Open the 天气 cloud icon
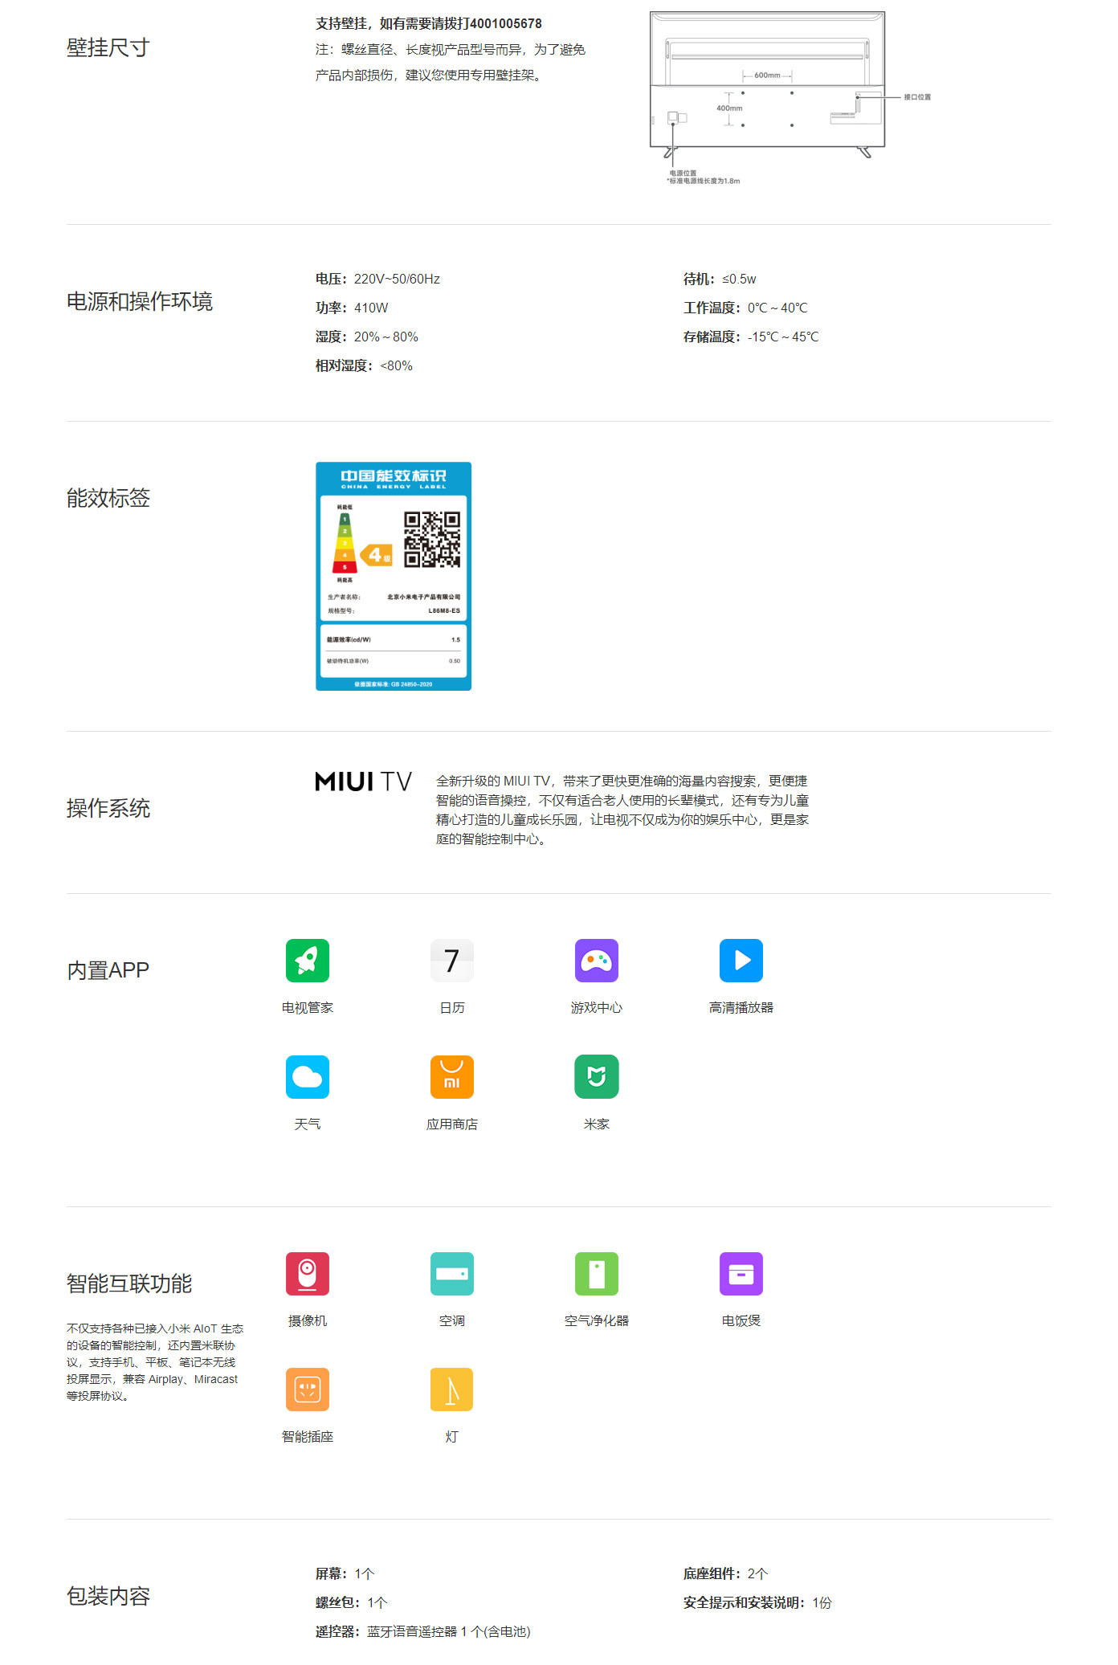Viewport: 1118px width, 1665px height. click(307, 1076)
